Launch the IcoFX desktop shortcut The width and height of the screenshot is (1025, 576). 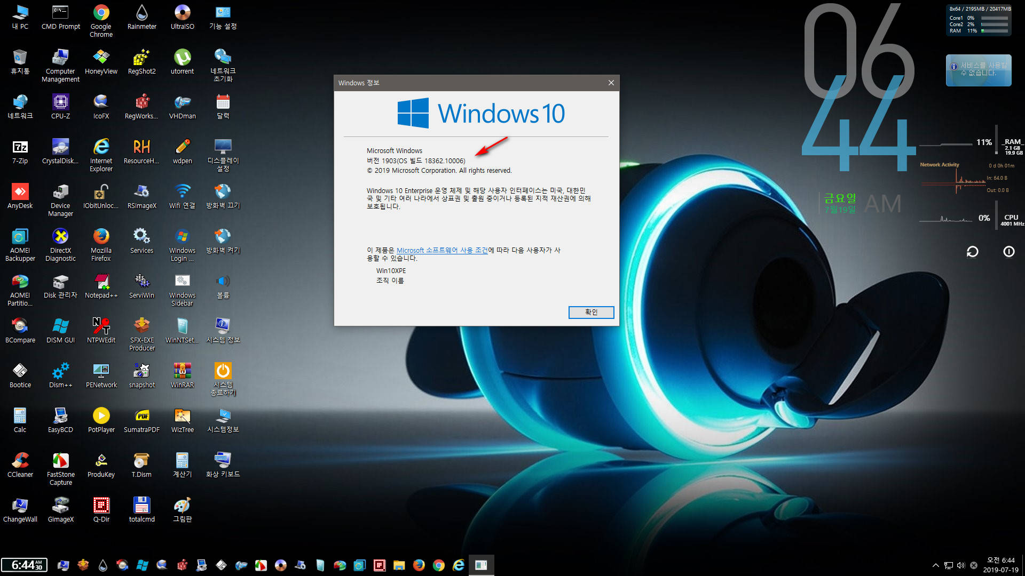click(x=101, y=107)
